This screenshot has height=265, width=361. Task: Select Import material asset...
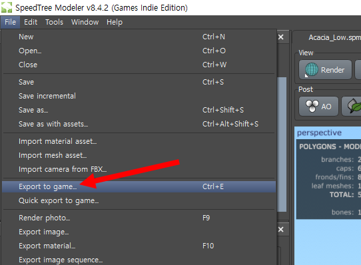[x=139, y=141]
